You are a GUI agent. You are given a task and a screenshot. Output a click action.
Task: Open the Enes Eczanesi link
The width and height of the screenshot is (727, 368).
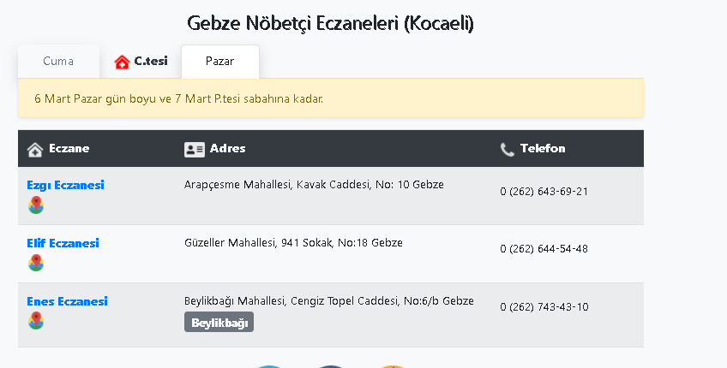pyautogui.click(x=67, y=301)
